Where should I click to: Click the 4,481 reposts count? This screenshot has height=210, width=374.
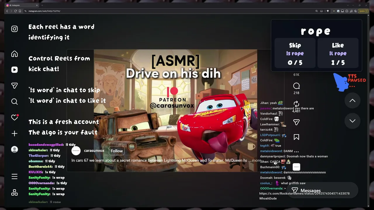(296, 111)
